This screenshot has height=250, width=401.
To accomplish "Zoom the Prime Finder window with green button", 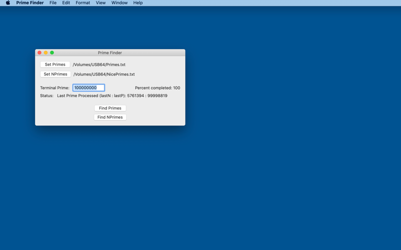I will 52,52.
